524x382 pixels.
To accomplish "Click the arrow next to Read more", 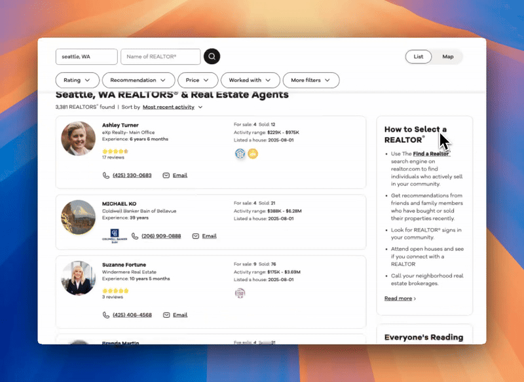I will 415,299.
